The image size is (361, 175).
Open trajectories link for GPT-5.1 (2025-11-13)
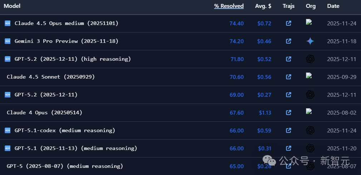point(288,148)
